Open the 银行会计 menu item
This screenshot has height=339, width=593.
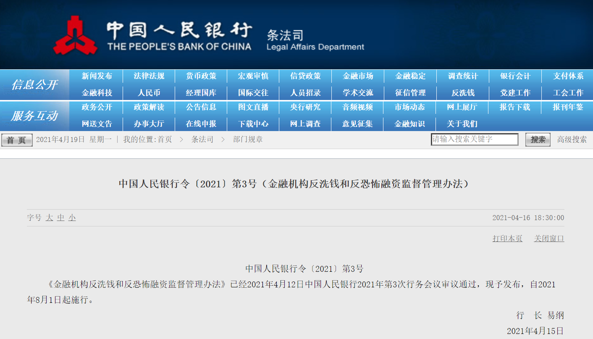coord(515,76)
